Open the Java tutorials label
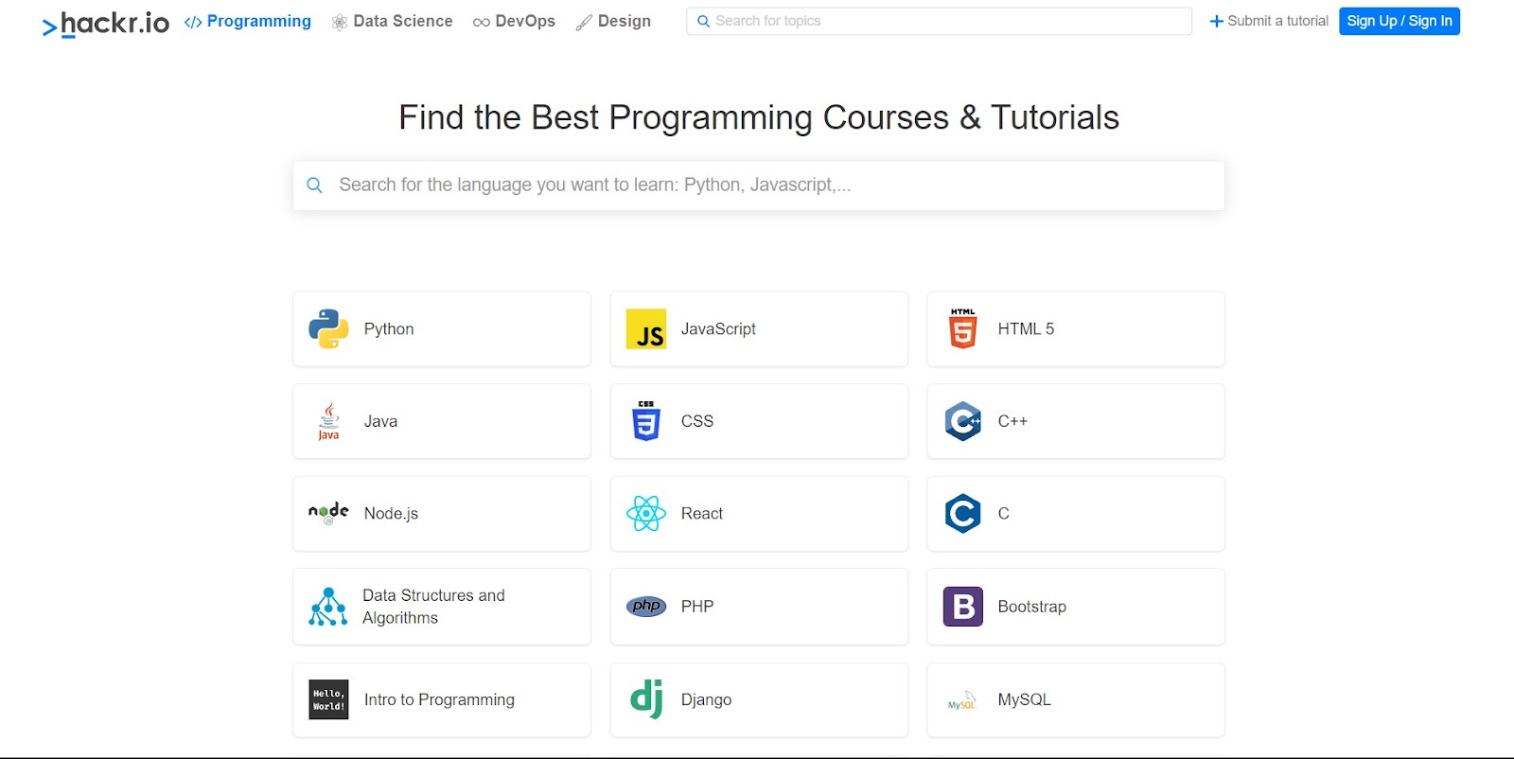Image resolution: width=1514 pixels, height=759 pixels. coord(380,421)
